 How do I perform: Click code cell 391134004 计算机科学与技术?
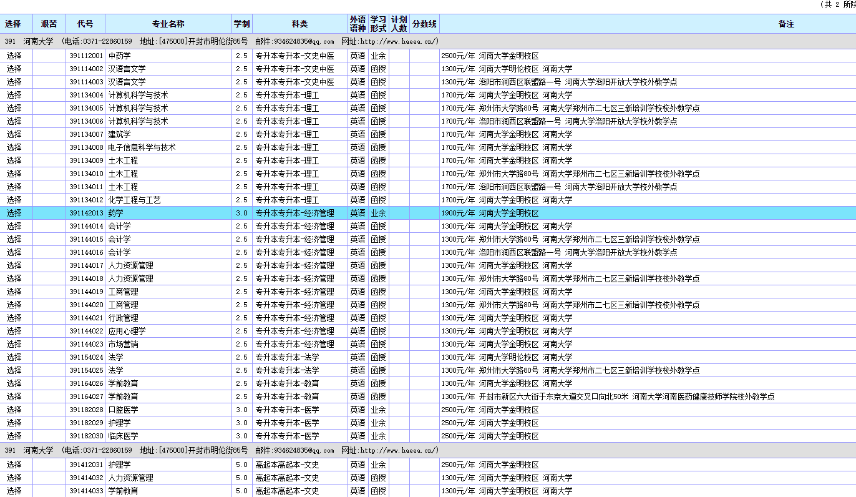tap(86, 95)
